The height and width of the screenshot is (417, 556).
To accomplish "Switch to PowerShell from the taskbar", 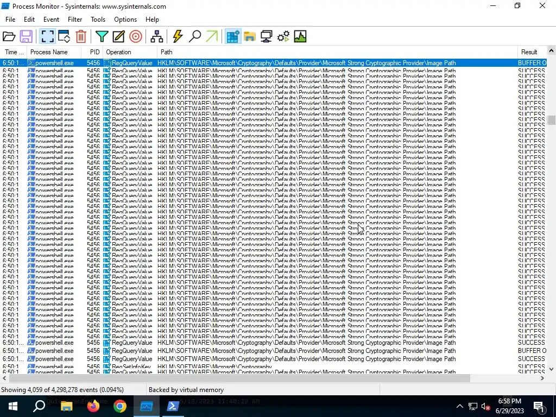I will (173, 406).
